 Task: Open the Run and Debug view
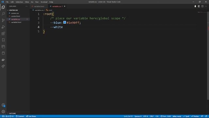point(3,27)
